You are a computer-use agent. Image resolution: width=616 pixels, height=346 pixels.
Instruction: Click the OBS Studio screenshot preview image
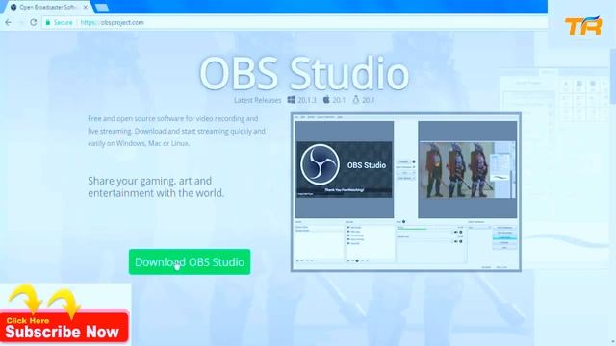pos(406,192)
